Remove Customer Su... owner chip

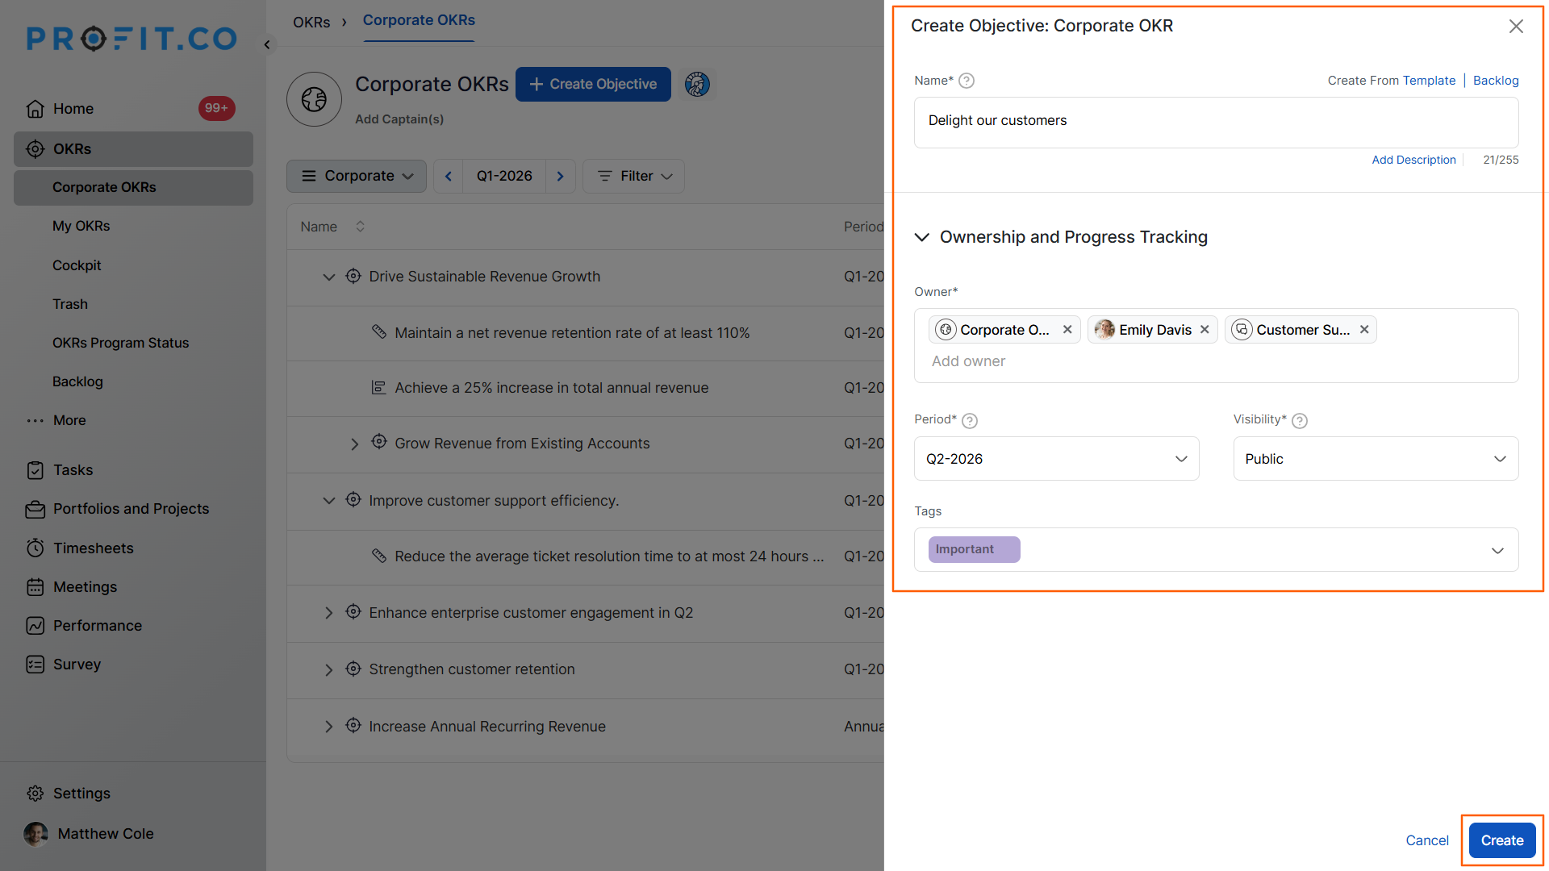pyautogui.click(x=1364, y=330)
